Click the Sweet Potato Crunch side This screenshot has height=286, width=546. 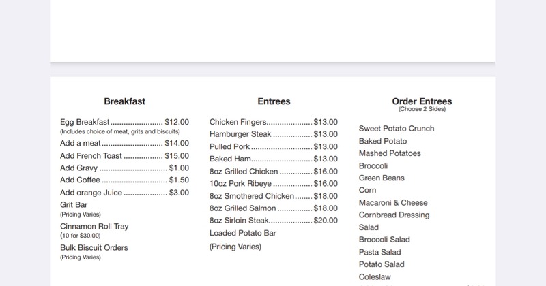coord(397,129)
